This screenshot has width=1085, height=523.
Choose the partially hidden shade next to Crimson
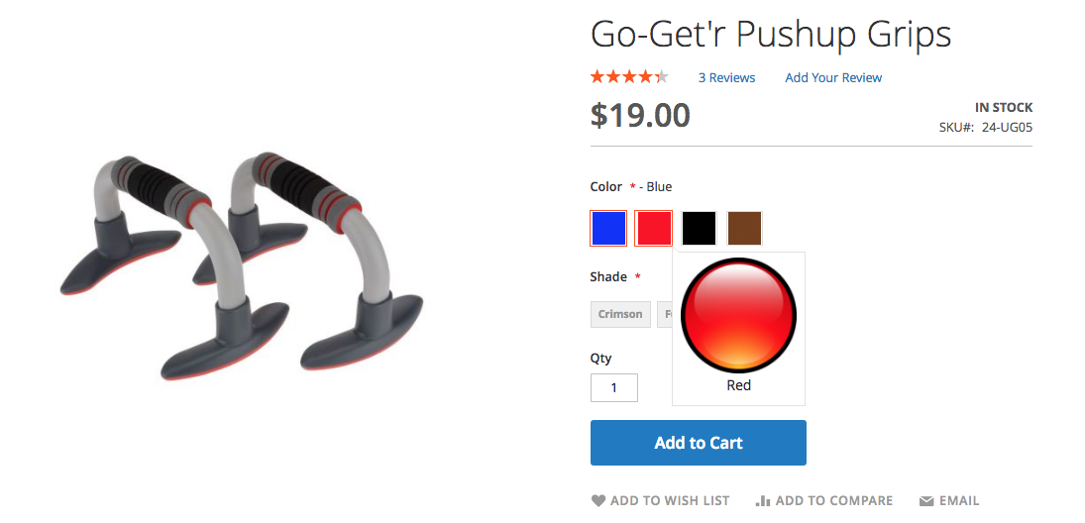(665, 314)
